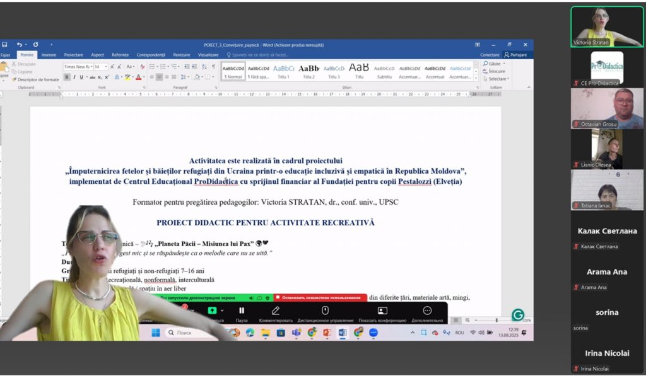Screen dimensions: 646x376
Task: Open the Fișier menu
Action: 5,55
